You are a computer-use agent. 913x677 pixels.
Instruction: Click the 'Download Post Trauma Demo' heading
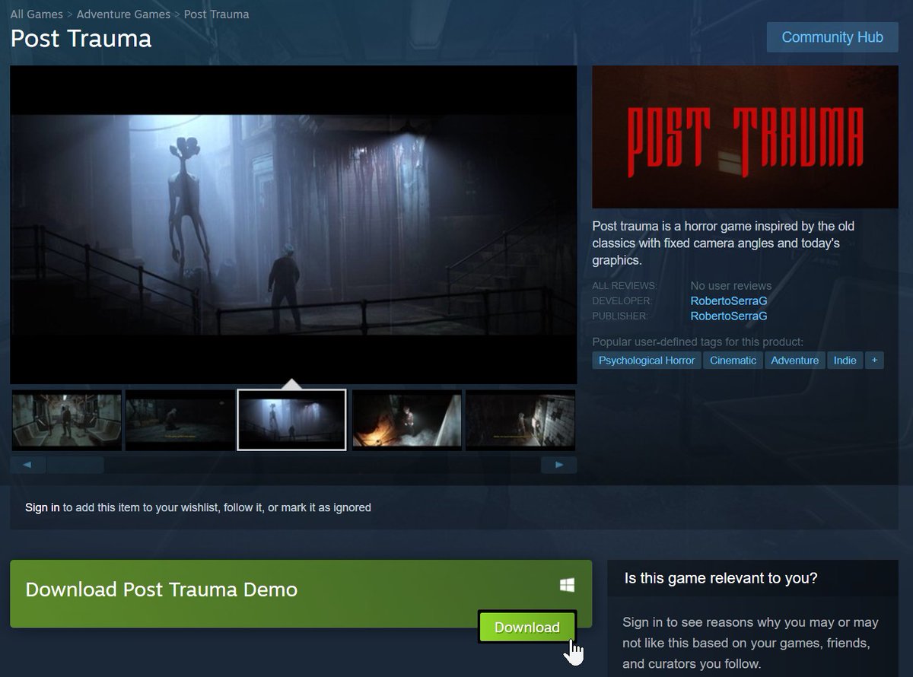(161, 590)
